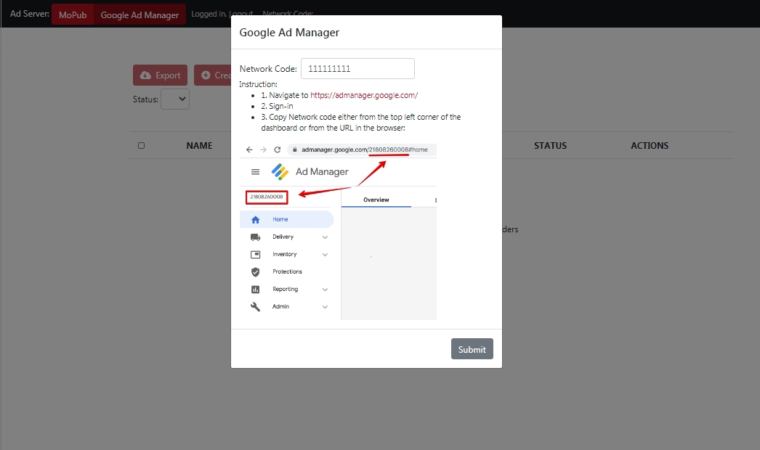Click the Logout link in the top bar
Screen dimensions: 760x450
click(x=241, y=14)
